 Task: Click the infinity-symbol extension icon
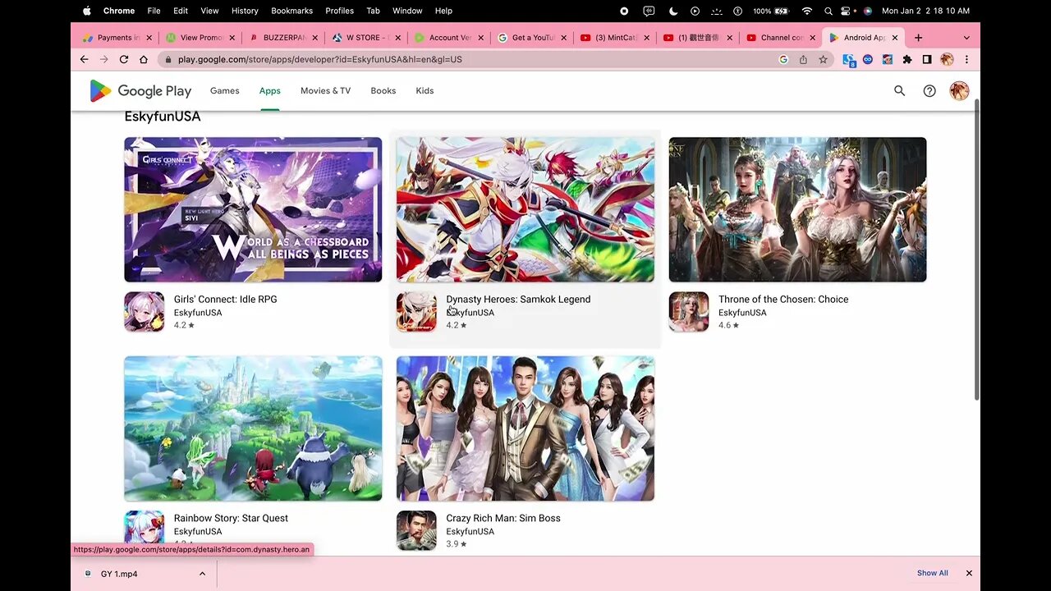[x=868, y=59]
